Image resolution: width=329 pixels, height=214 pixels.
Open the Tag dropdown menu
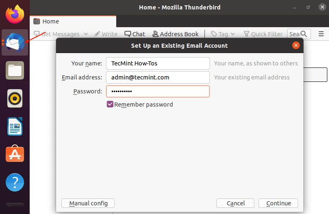[223, 34]
